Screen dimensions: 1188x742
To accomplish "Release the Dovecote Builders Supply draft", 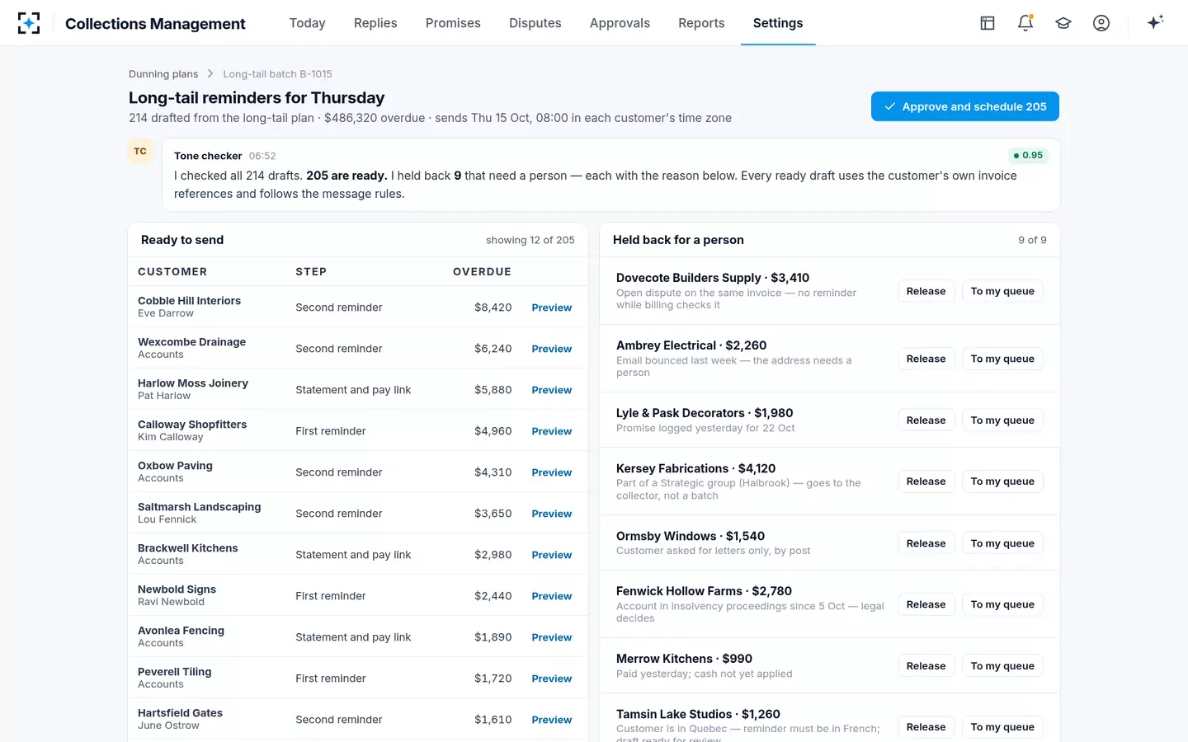I will pyautogui.click(x=926, y=291).
